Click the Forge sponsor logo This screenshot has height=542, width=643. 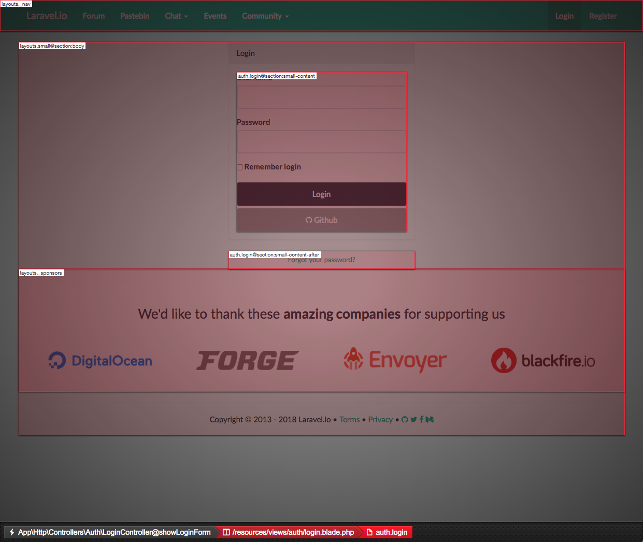[248, 361]
